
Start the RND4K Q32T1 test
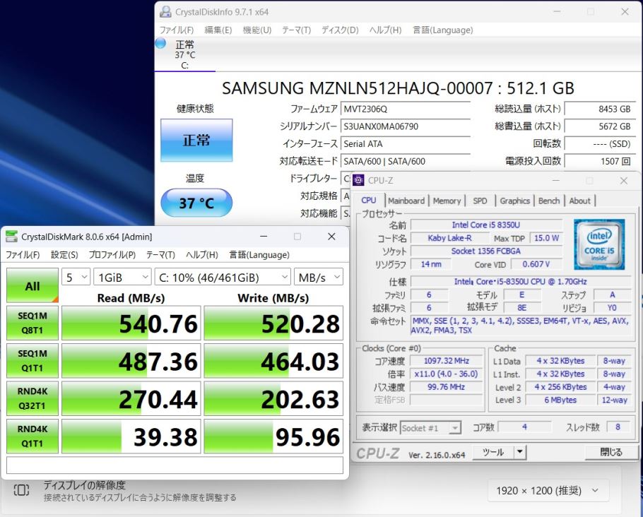(33, 399)
